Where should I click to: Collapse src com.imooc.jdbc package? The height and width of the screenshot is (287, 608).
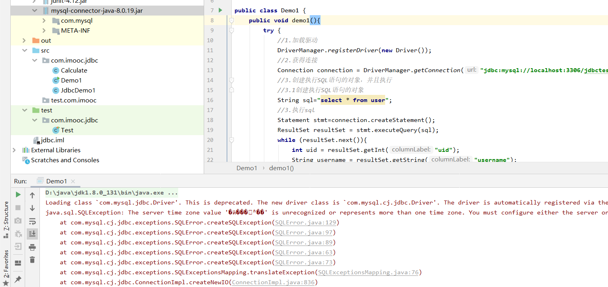coord(35,61)
